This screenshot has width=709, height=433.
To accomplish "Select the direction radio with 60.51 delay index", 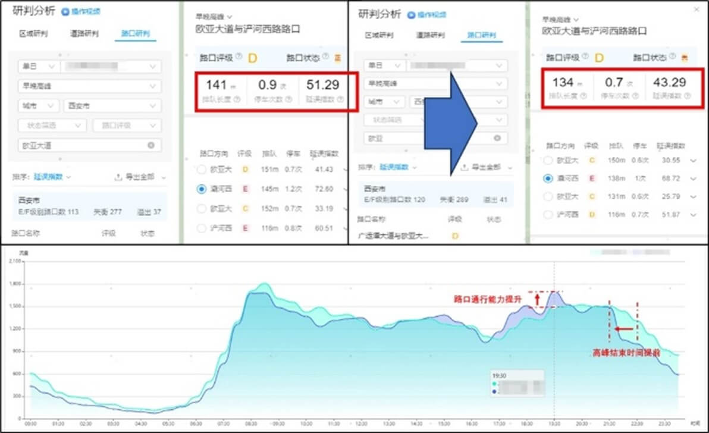I will 201,228.
